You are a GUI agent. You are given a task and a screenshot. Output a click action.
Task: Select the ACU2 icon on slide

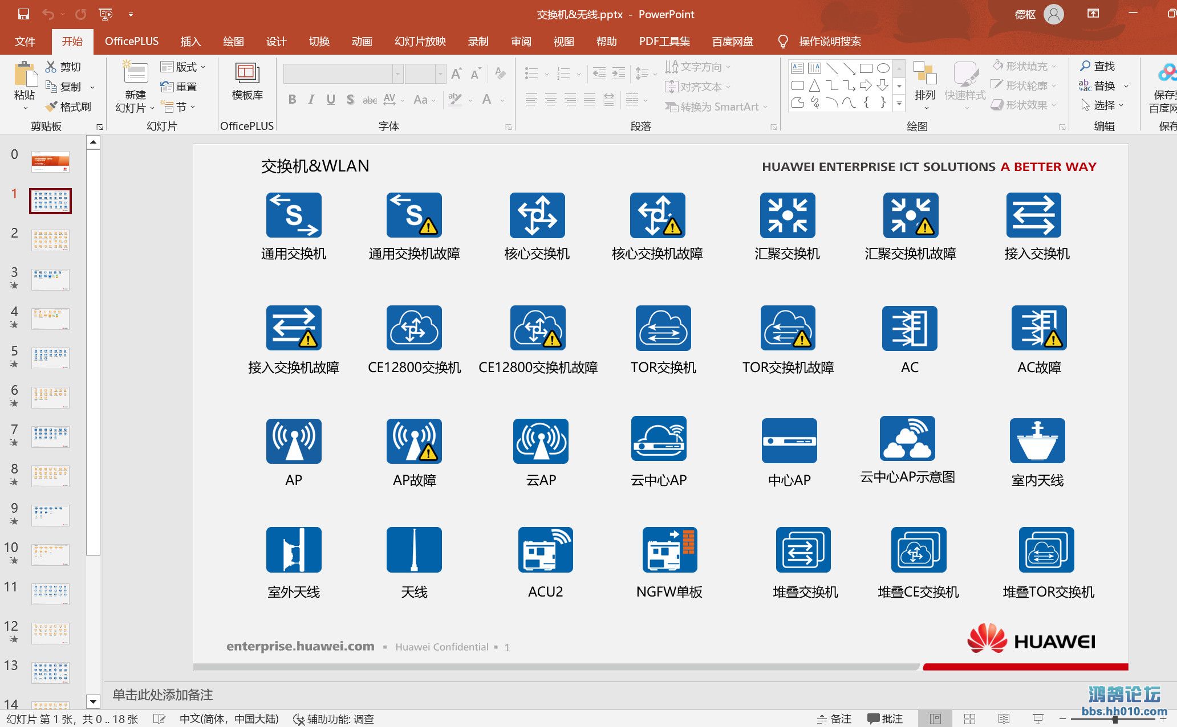coord(546,550)
